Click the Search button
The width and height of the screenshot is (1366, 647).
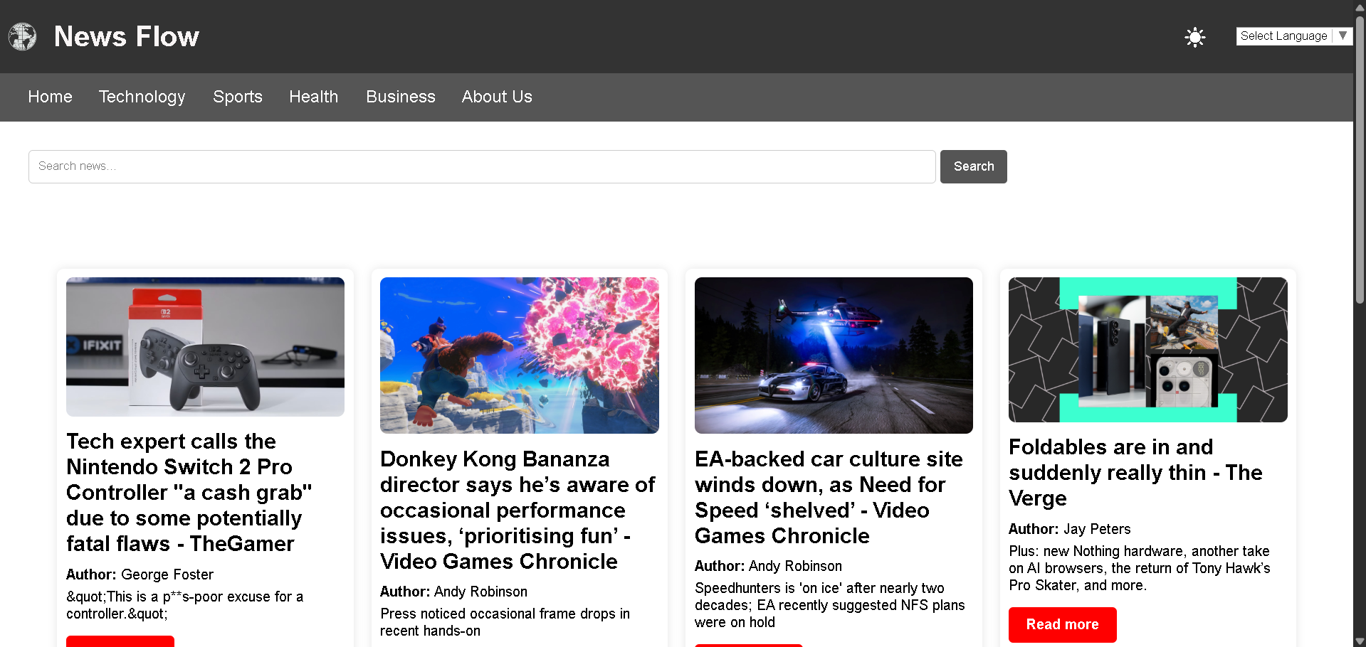point(974,166)
